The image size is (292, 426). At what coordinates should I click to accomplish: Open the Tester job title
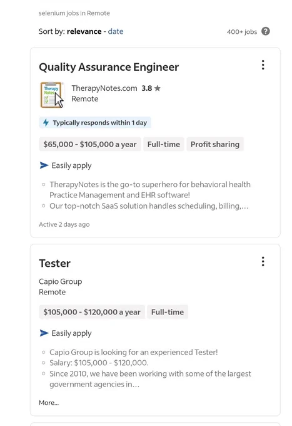click(55, 263)
